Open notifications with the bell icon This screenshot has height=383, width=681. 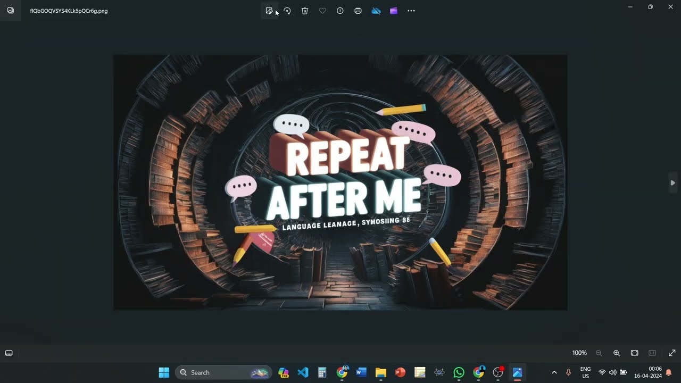[669, 372]
